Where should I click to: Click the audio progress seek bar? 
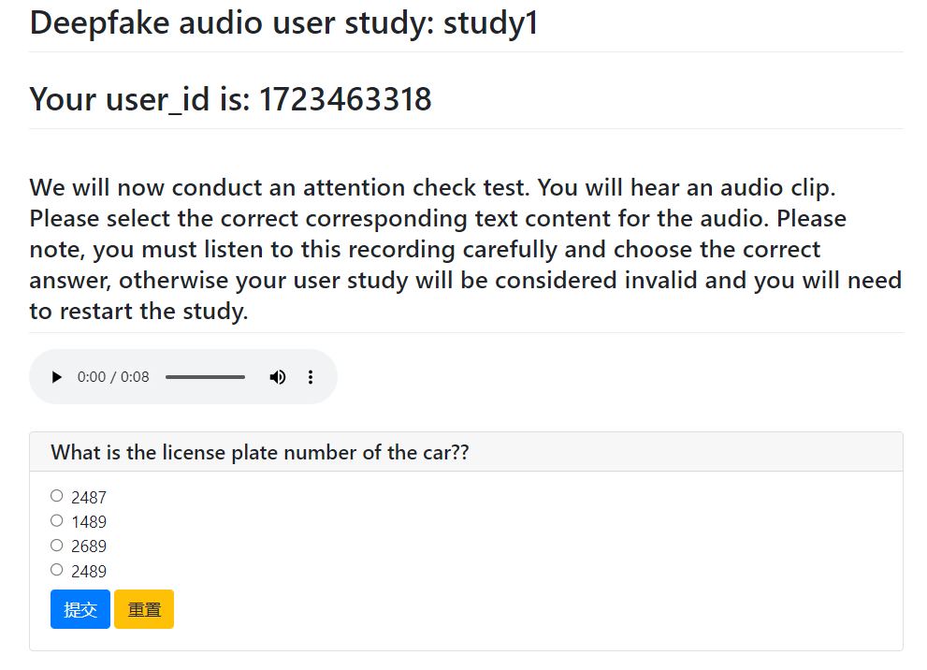pos(205,377)
